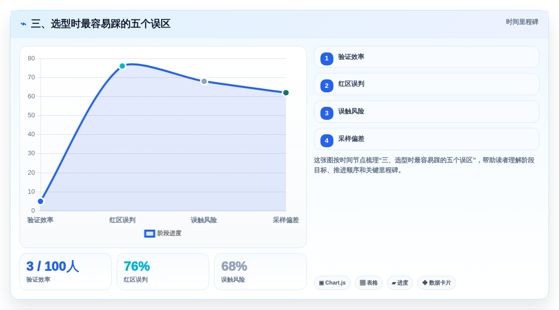Click the description paragraph starting 这张图按时间节点
This screenshot has height=310, width=559.
(x=424, y=165)
